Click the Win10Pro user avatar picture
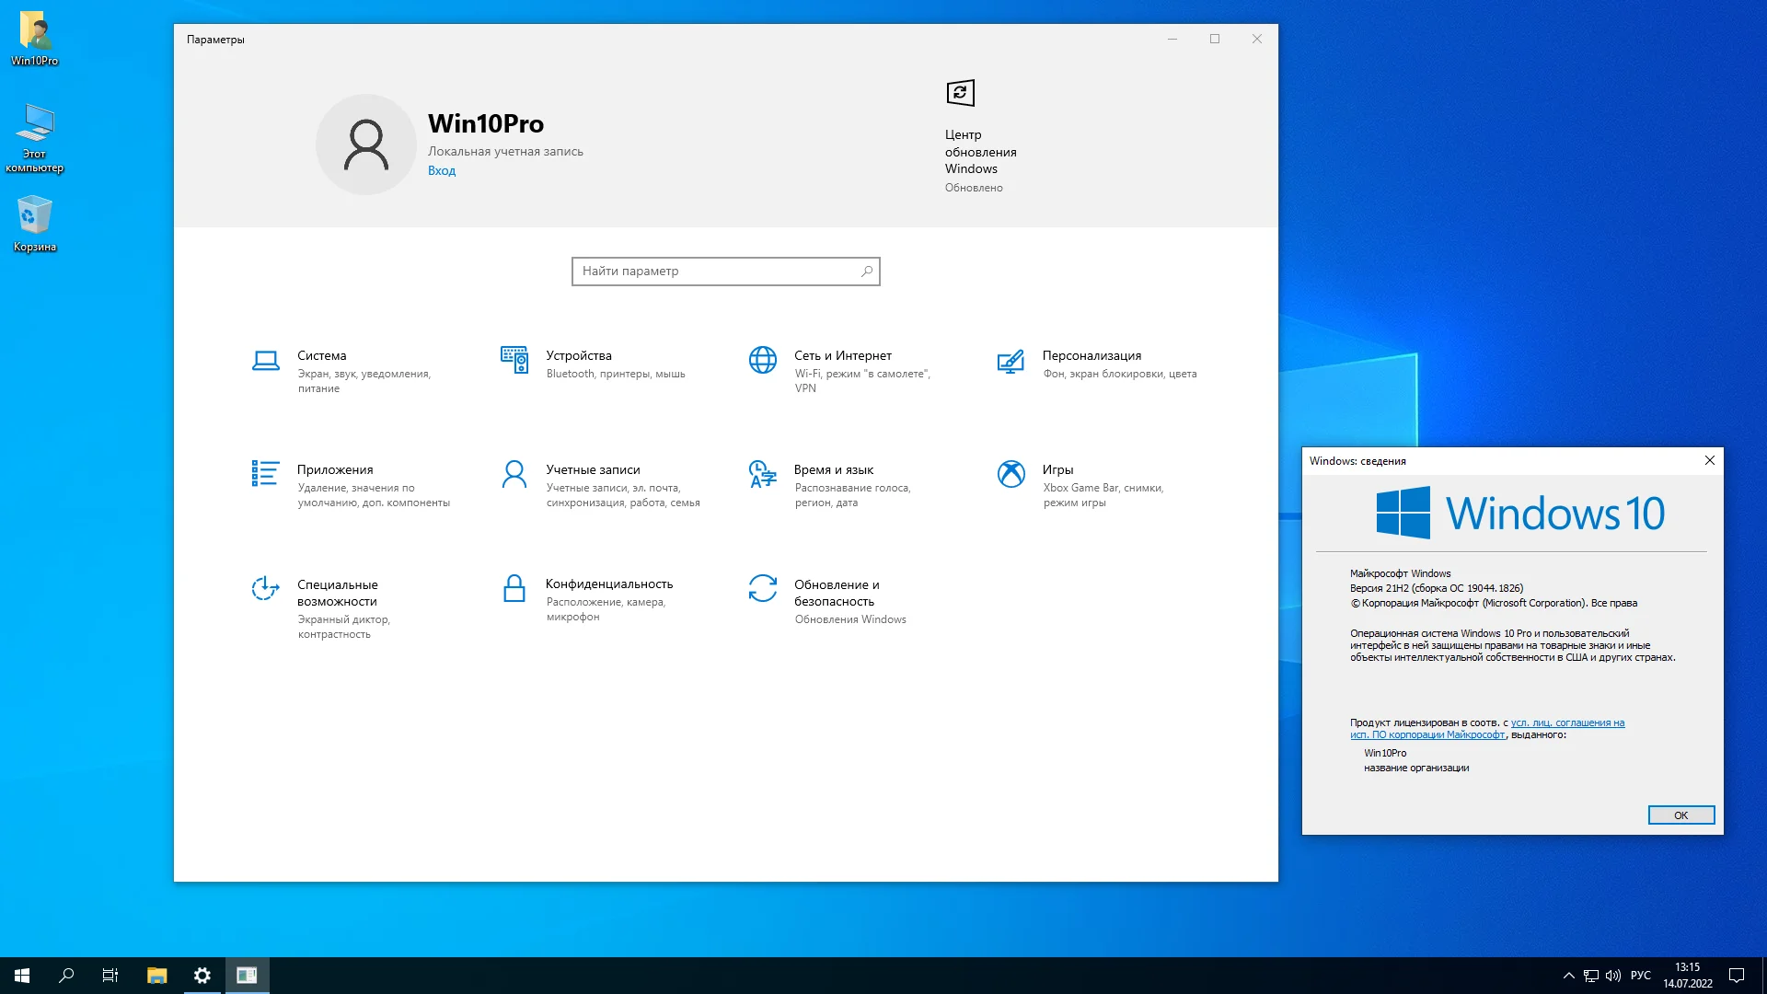This screenshot has width=1767, height=994. coord(366,144)
